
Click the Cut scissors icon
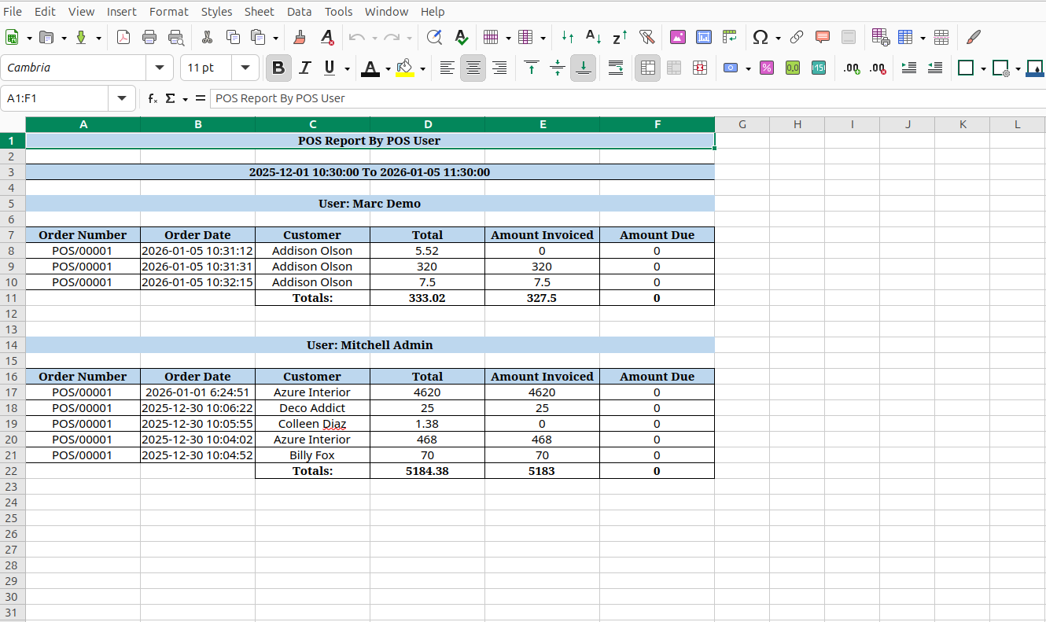(x=208, y=37)
